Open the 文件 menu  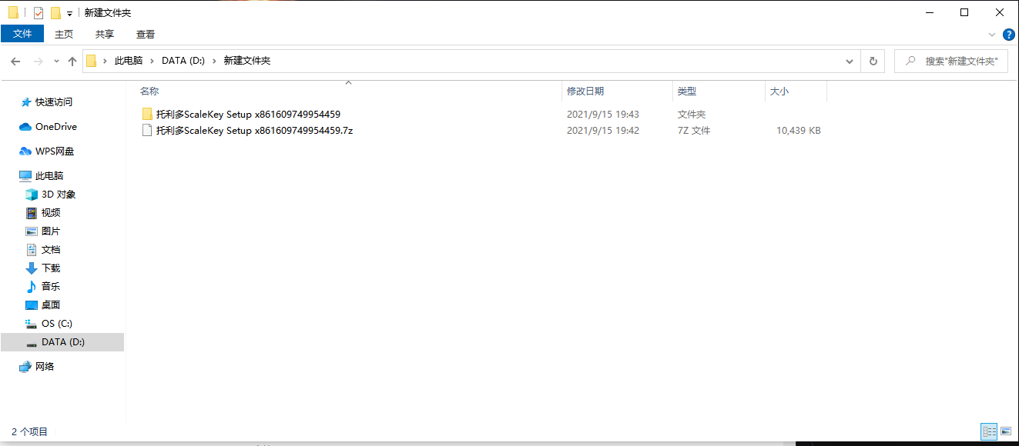tap(22, 34)
